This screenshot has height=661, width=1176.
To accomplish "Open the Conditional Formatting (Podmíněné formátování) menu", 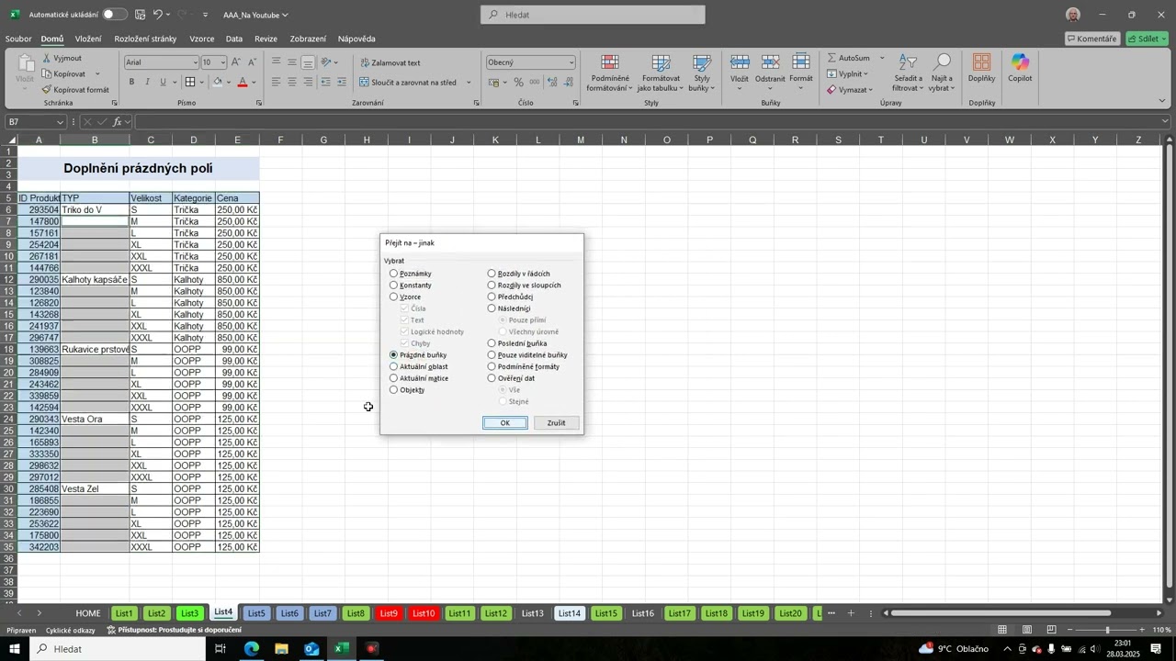I will point(609,73).
